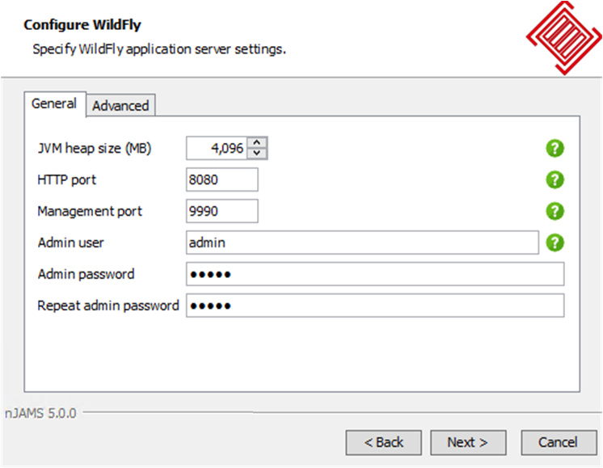The height and width of the screenshot is (468, 603).
Task: Increase JVM heap size with up arrow
Action: point(257,143)
